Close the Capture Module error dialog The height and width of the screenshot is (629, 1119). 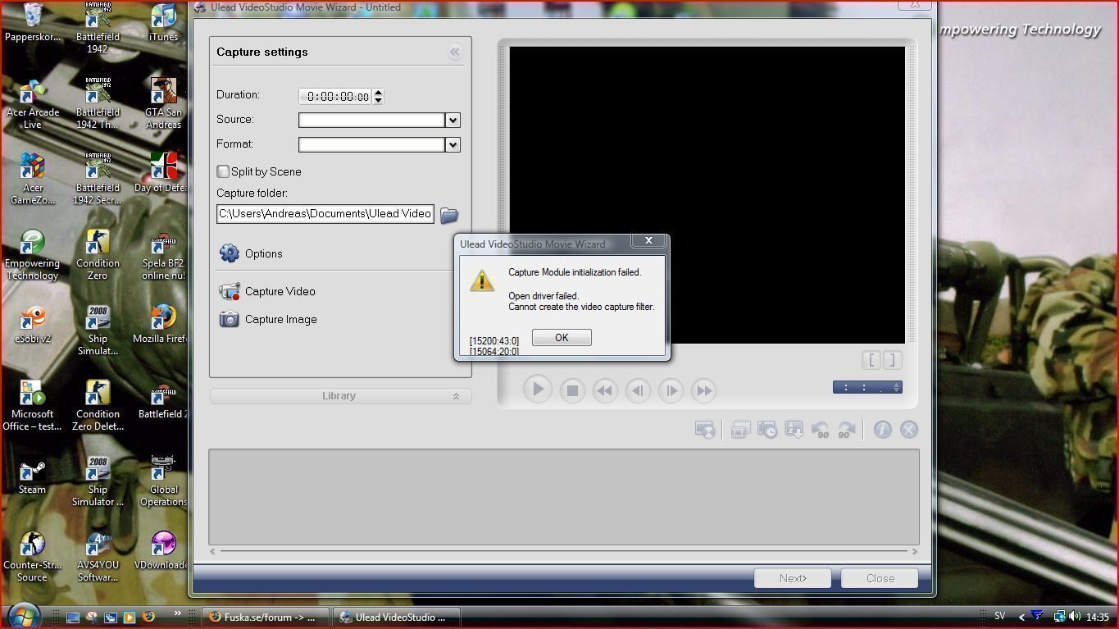tap(648, 241)
